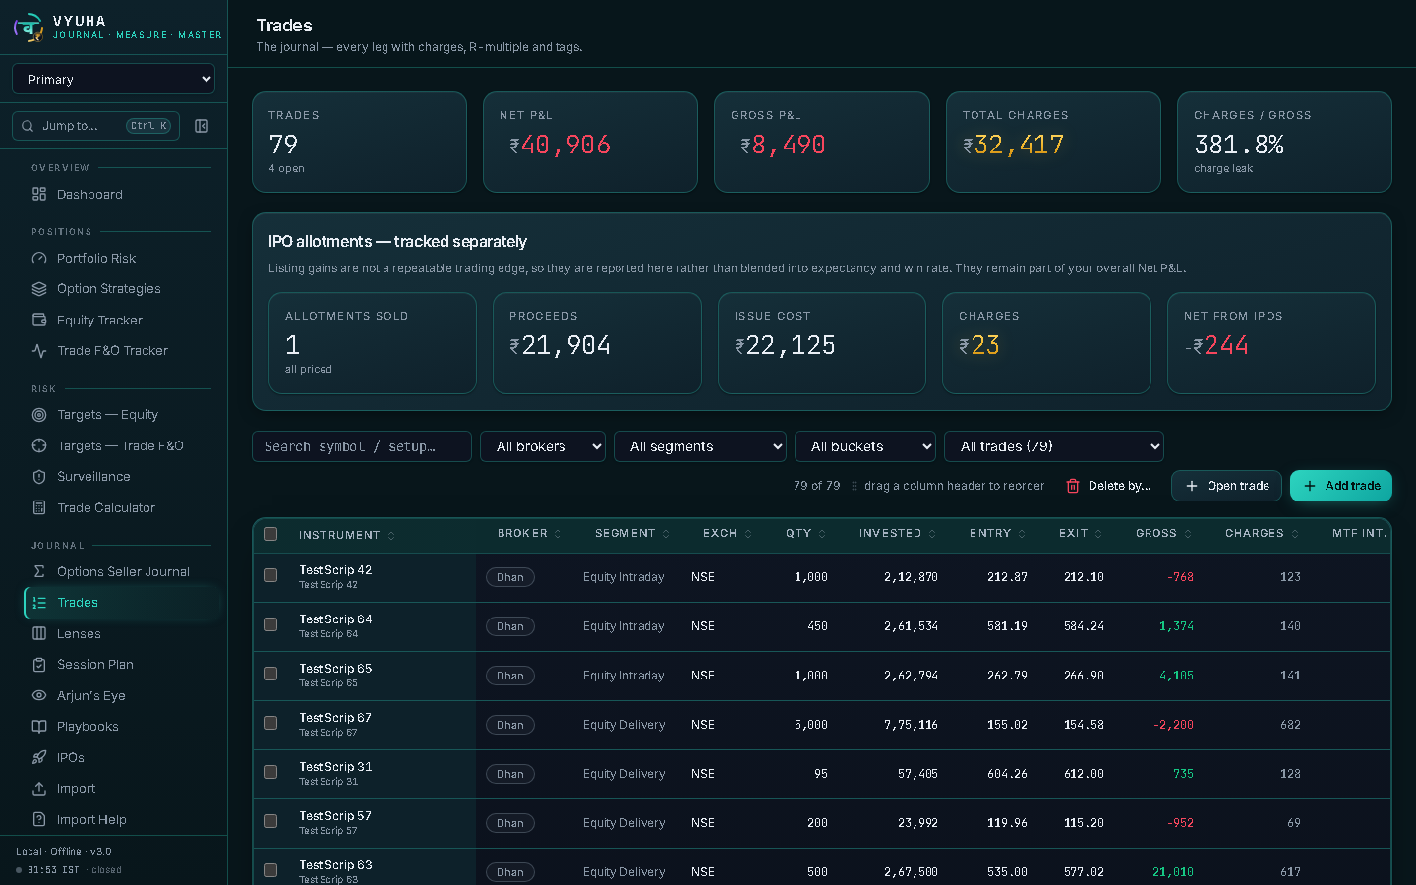
Task: Click the Session Plan clipboard icon
Action: pyautogui.click(x=39, y=665)
